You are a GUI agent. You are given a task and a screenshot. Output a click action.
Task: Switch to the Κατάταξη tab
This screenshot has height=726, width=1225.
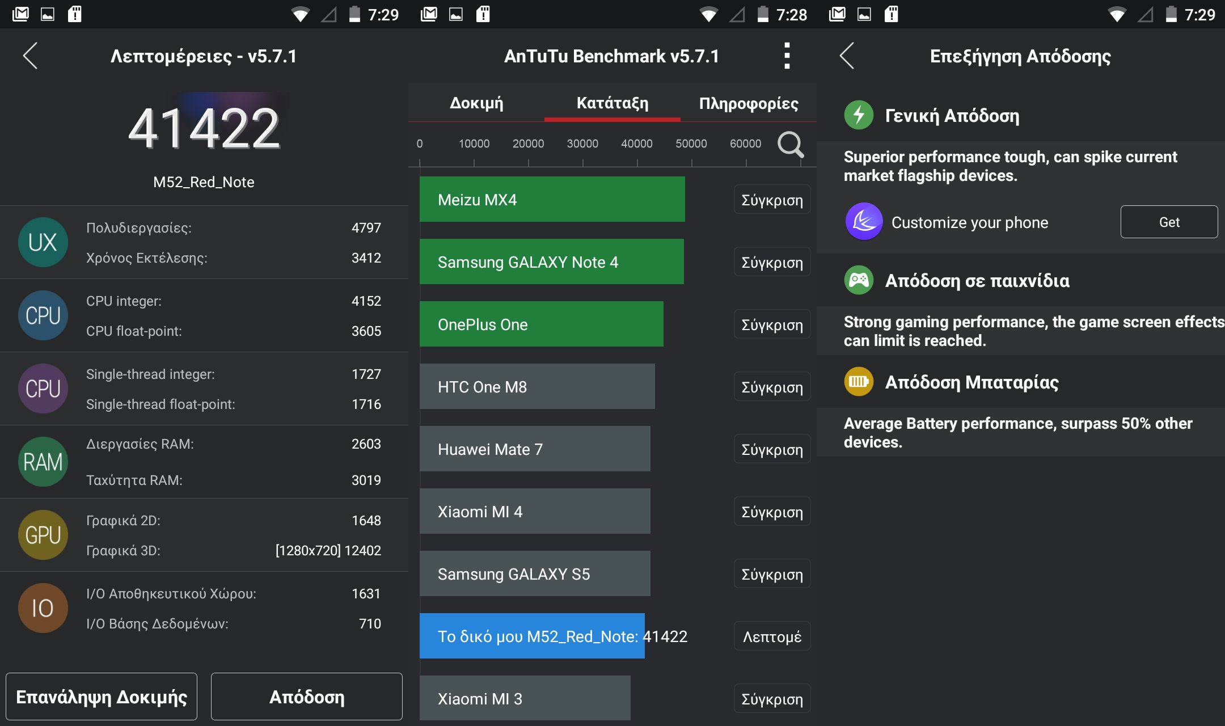612,103
